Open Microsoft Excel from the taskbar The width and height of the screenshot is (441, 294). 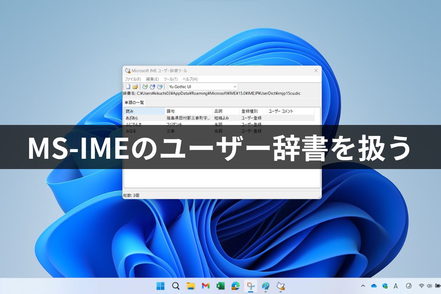220,286
